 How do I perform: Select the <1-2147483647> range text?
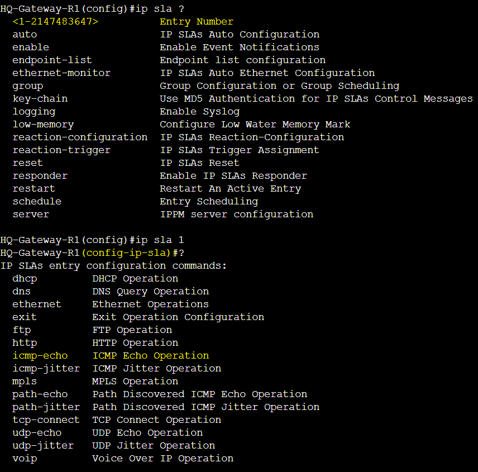coord(55,22)
